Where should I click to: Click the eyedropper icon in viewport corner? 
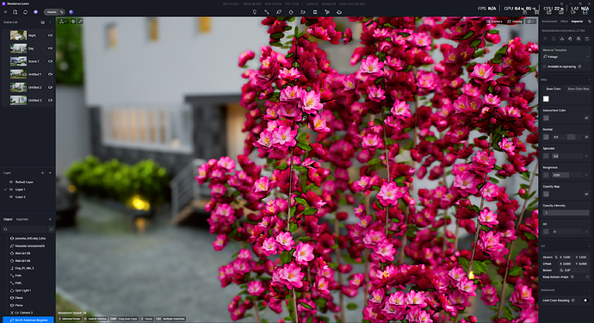[80, 22]
